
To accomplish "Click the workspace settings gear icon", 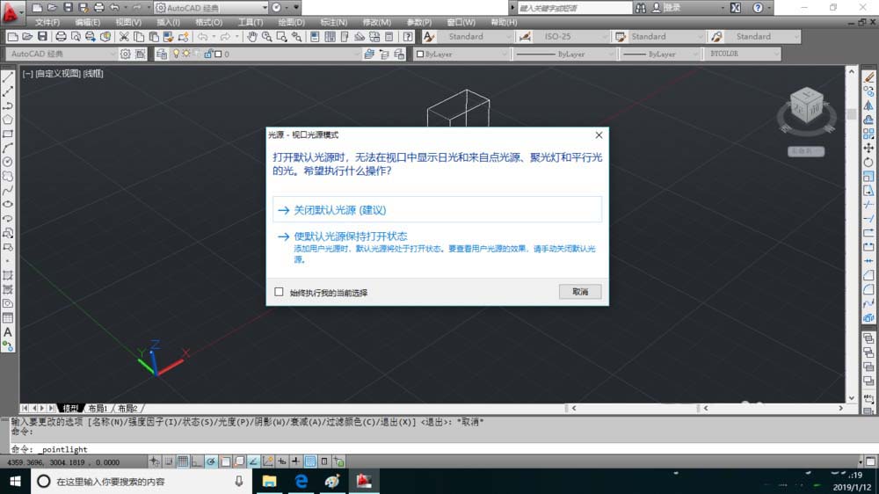I will pyautogui.click(x=126, y=54).
